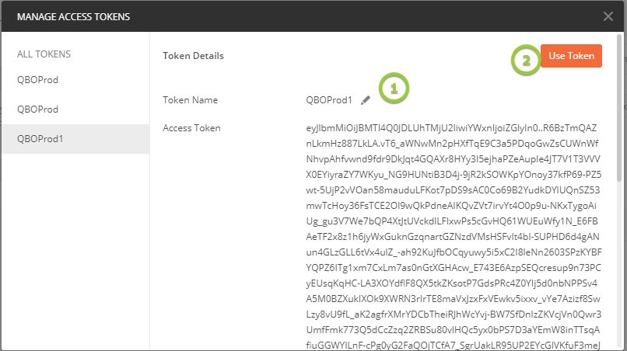The image size is (627, 351).
Task: Click empty sidebar space below QBOProd1
Action: click(x=75, y=248)
